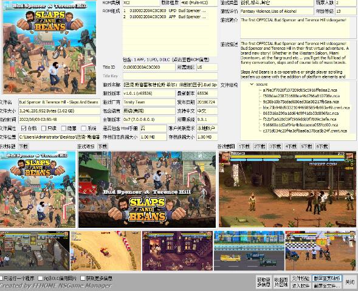Toggle the 系统 (system) attribute checkbox
This screenshot has height=291, width=358.
(83, 128)
